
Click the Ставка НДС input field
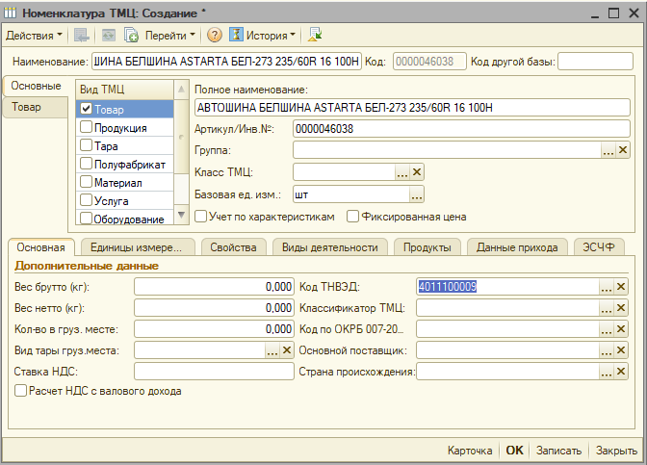tap(213, 372)
